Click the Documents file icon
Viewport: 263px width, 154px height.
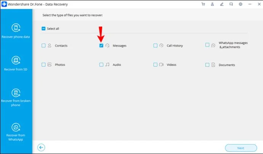point(213,65)
